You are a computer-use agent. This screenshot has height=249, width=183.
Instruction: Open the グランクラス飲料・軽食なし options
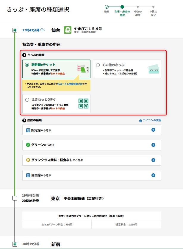(x=153, y=160)
